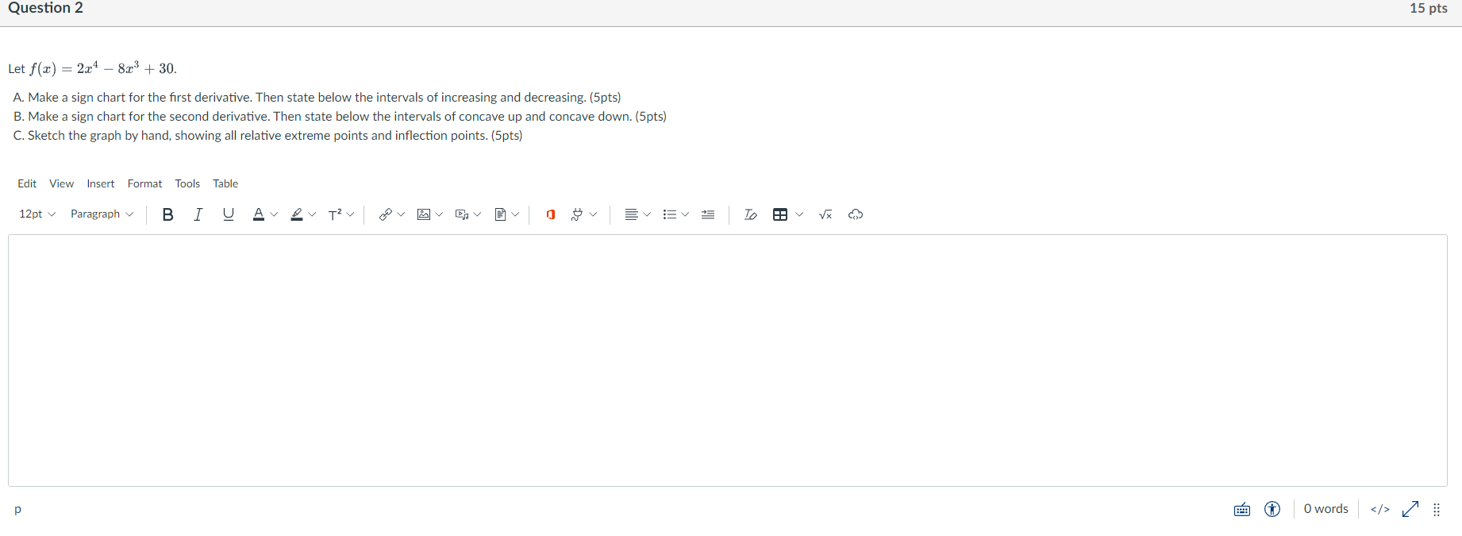Click inside the answer text area
The width and height of the screenshot is (1462, 536).
pyautogui.click(x=728, y=361)
